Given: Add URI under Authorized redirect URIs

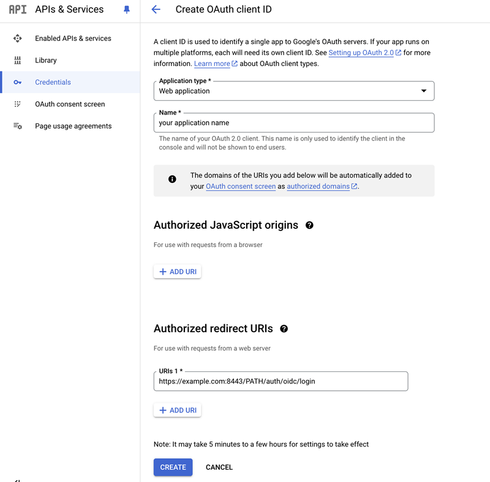Looking at the screenshot, I should 178,410.
